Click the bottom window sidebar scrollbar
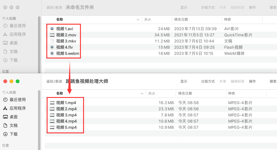 (x=39, y=120)
